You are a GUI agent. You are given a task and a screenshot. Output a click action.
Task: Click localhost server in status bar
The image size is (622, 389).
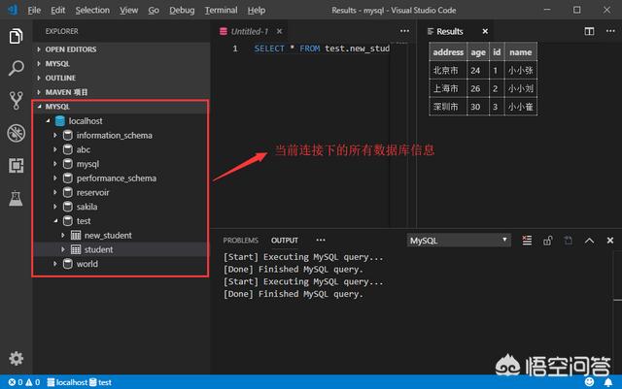tap(67, 382)
